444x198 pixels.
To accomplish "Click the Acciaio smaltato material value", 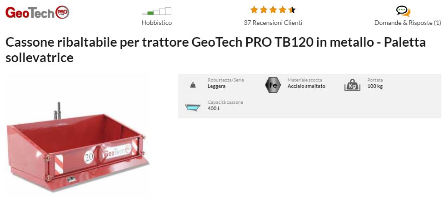I will (x=306, y=87).
